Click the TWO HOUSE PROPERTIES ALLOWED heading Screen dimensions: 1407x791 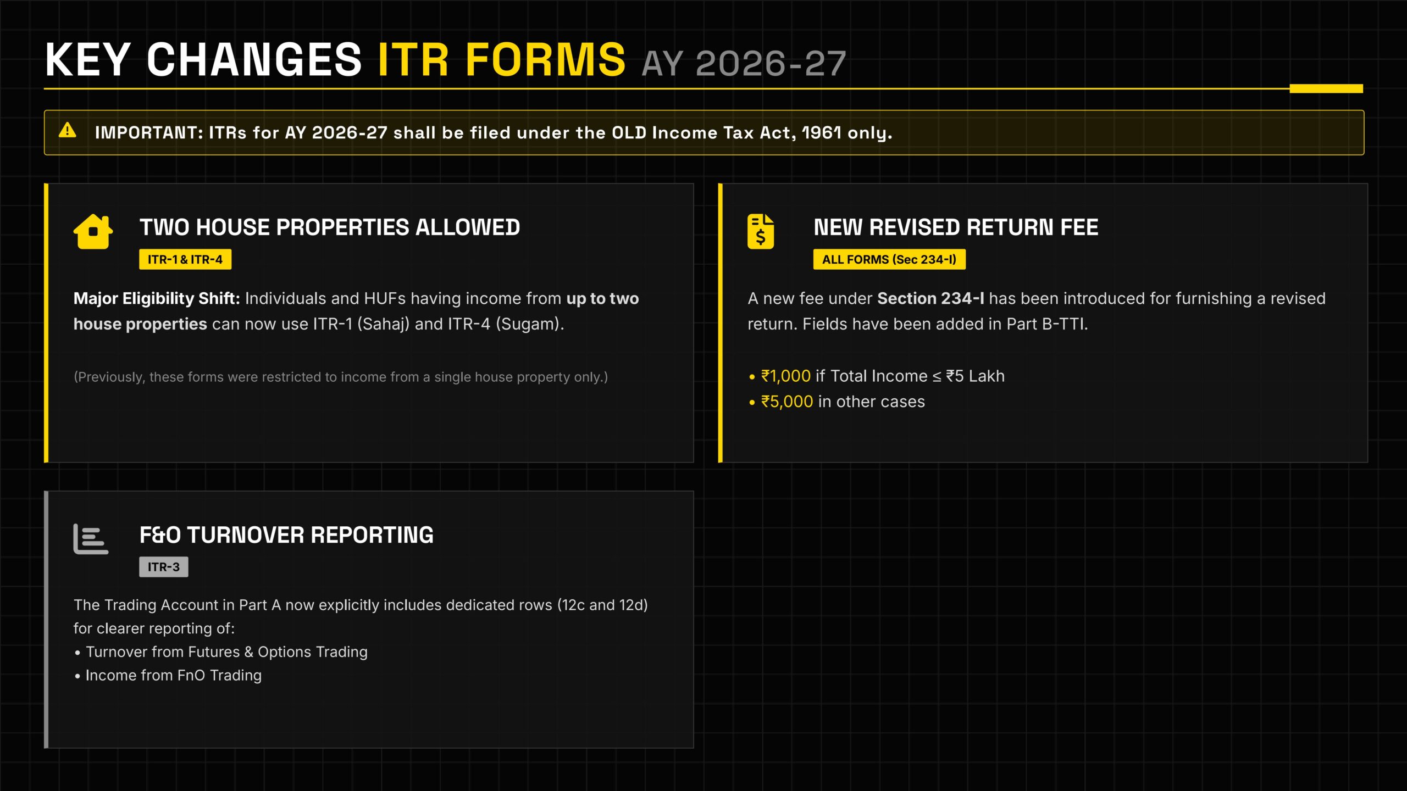click(x=330, y=227)
